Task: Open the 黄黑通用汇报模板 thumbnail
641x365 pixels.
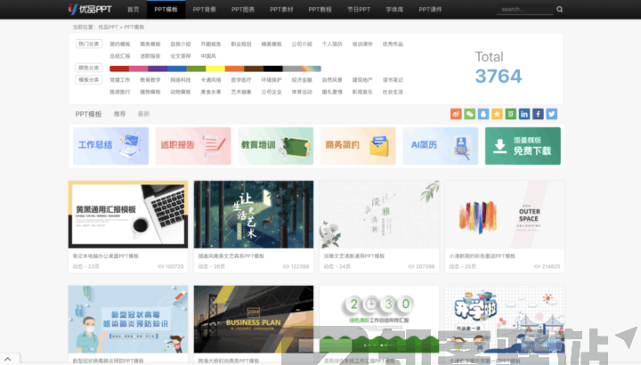Action: [x=127, y=215]
